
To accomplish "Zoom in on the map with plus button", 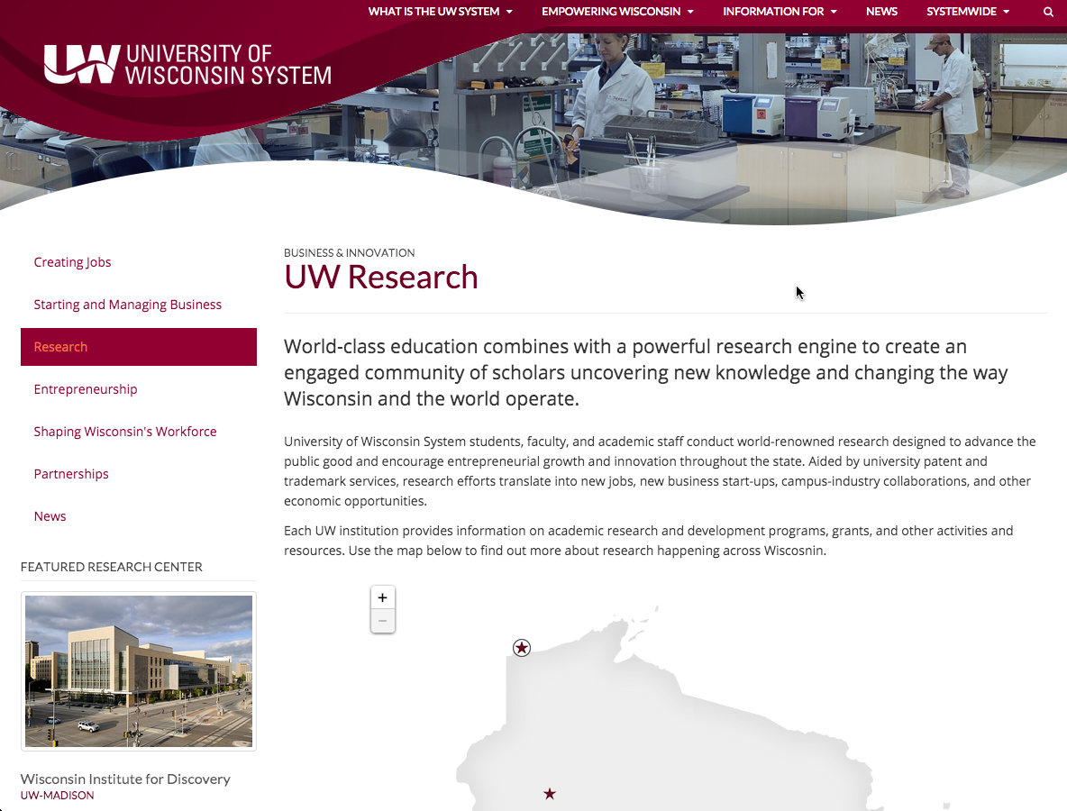I will (382, 597).
